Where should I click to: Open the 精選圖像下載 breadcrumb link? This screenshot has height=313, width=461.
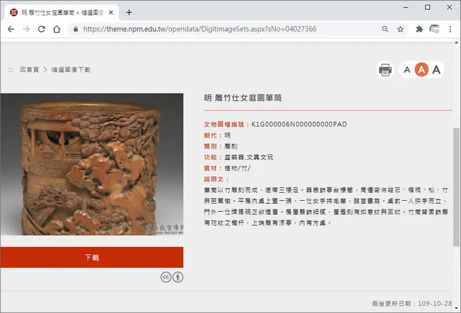tap(71, 70)
